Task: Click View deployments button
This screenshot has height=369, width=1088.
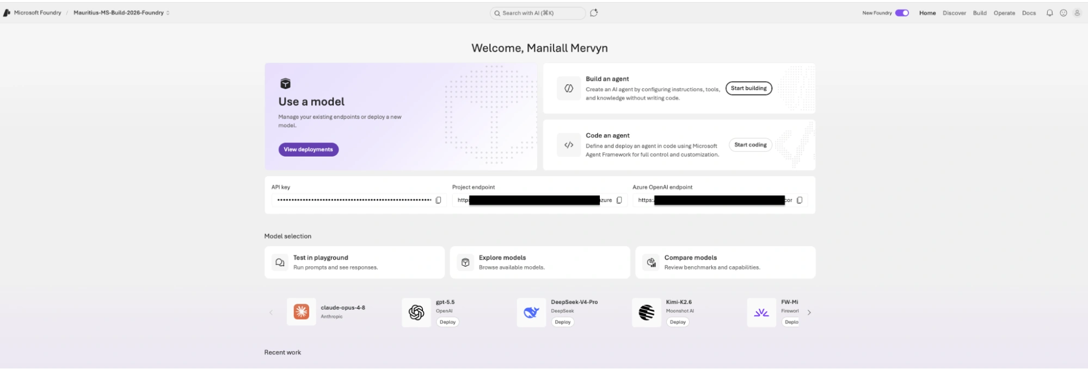Action: (x=308, y=149)
